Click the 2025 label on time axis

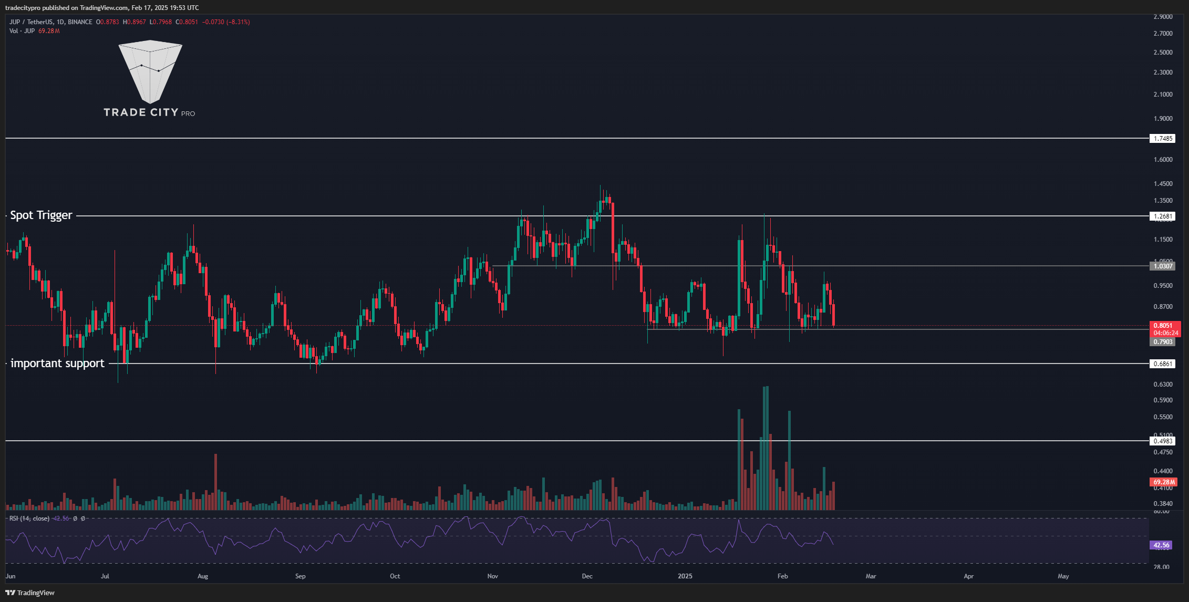(685, 576)
